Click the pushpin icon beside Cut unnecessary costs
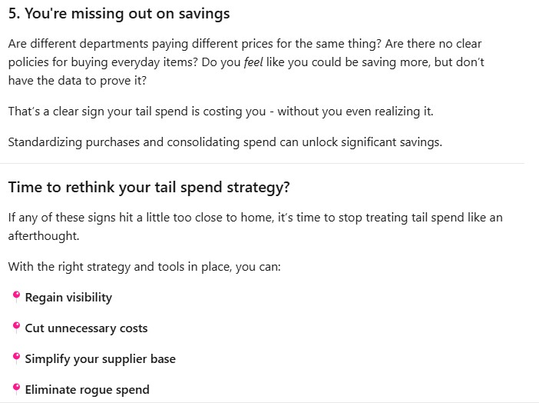The image size is (539, 403). (x=16, y=328)
